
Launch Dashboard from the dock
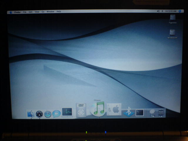(39, 114)
